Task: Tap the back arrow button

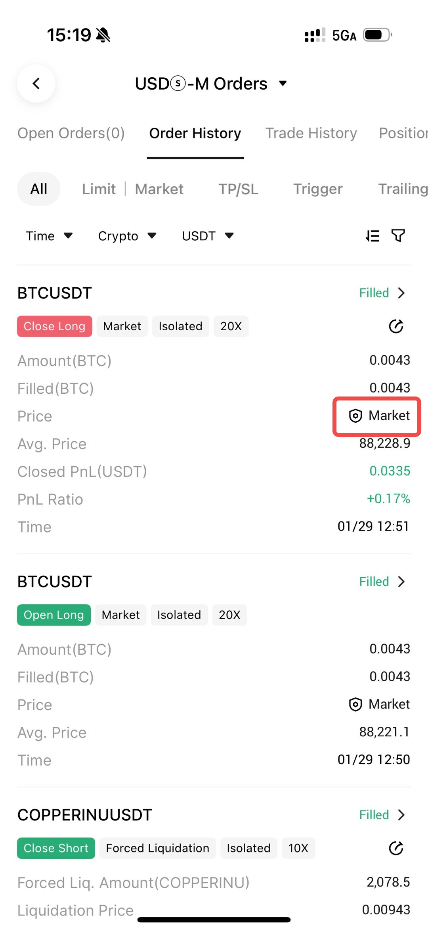Action: [x=36, y=84]
